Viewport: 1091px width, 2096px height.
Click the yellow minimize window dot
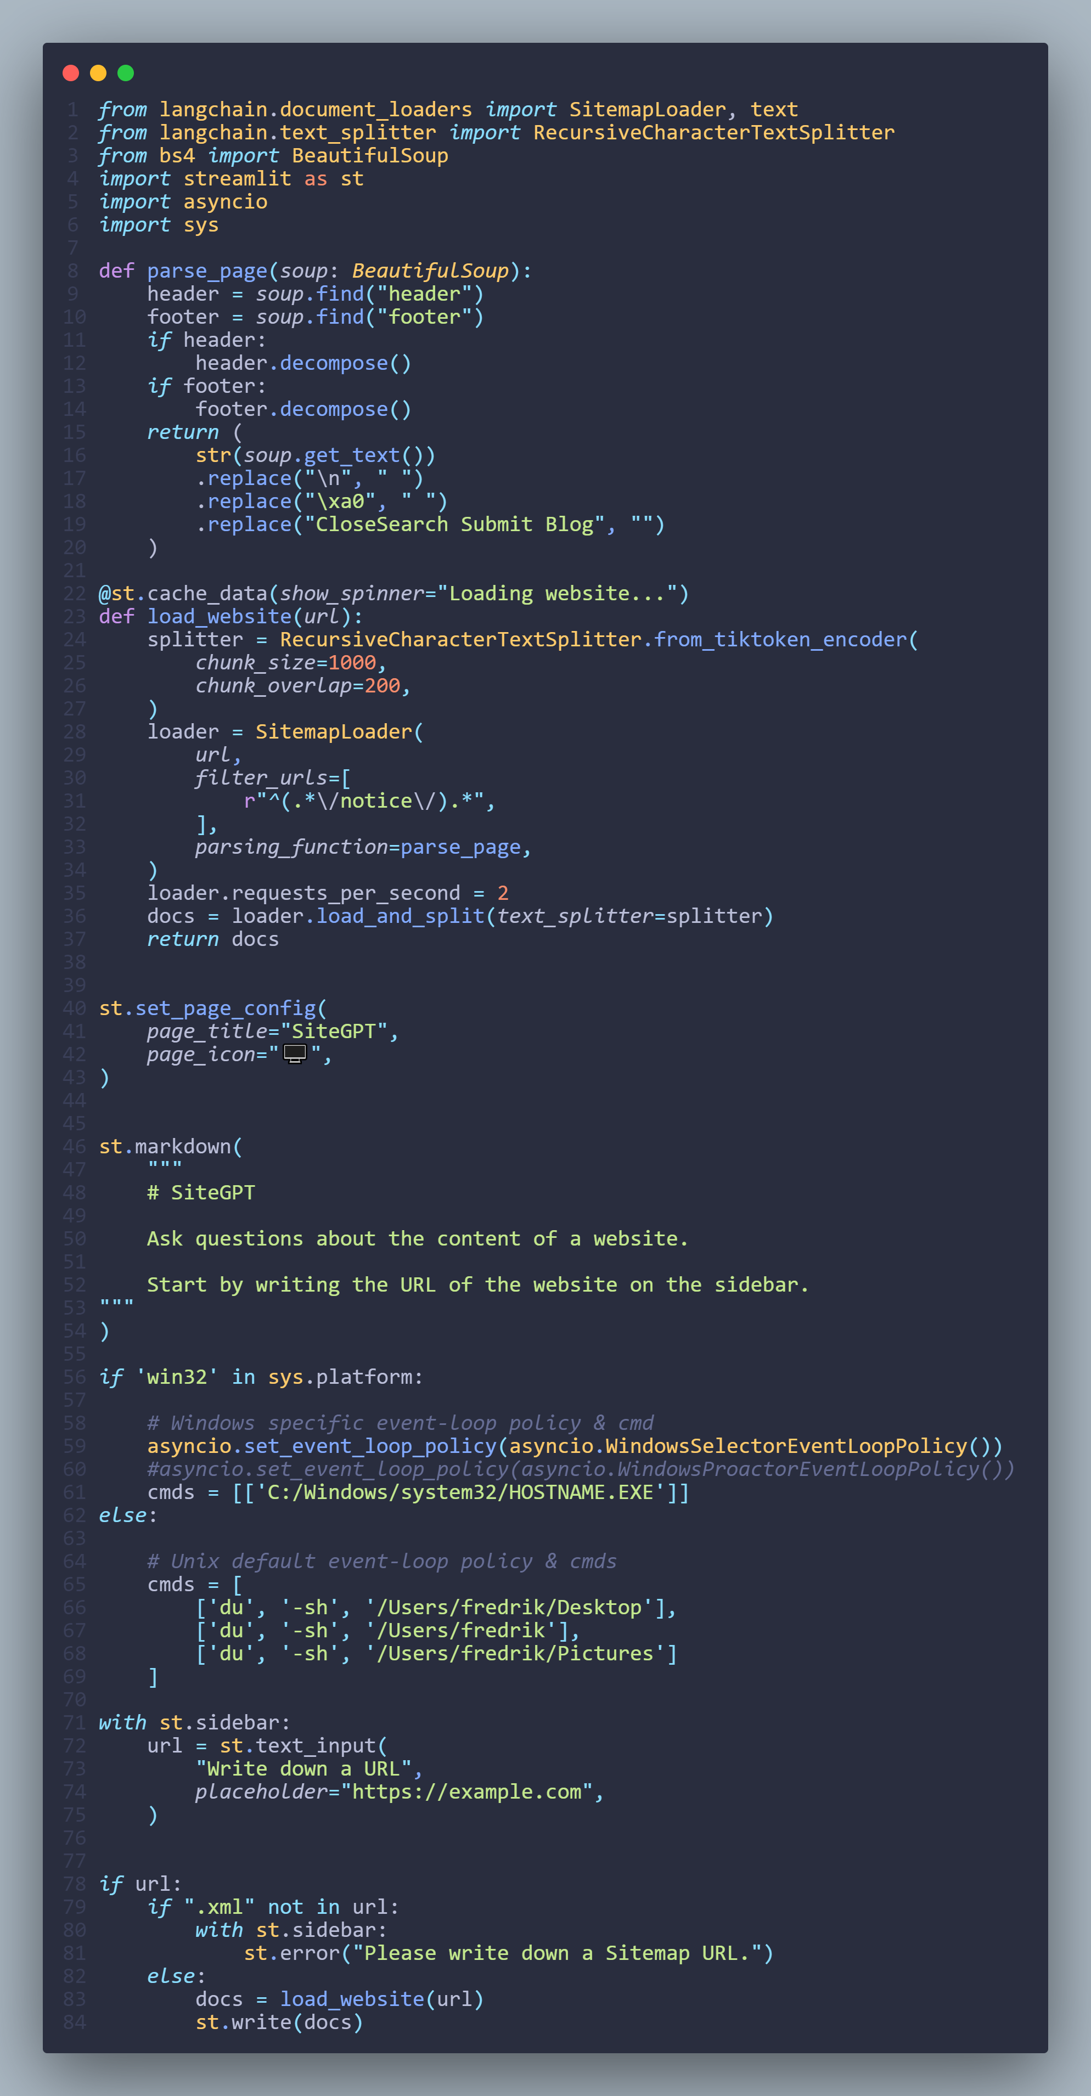(98, 73)
